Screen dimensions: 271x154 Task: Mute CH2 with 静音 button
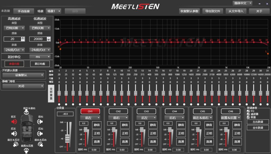coord(125,125)
